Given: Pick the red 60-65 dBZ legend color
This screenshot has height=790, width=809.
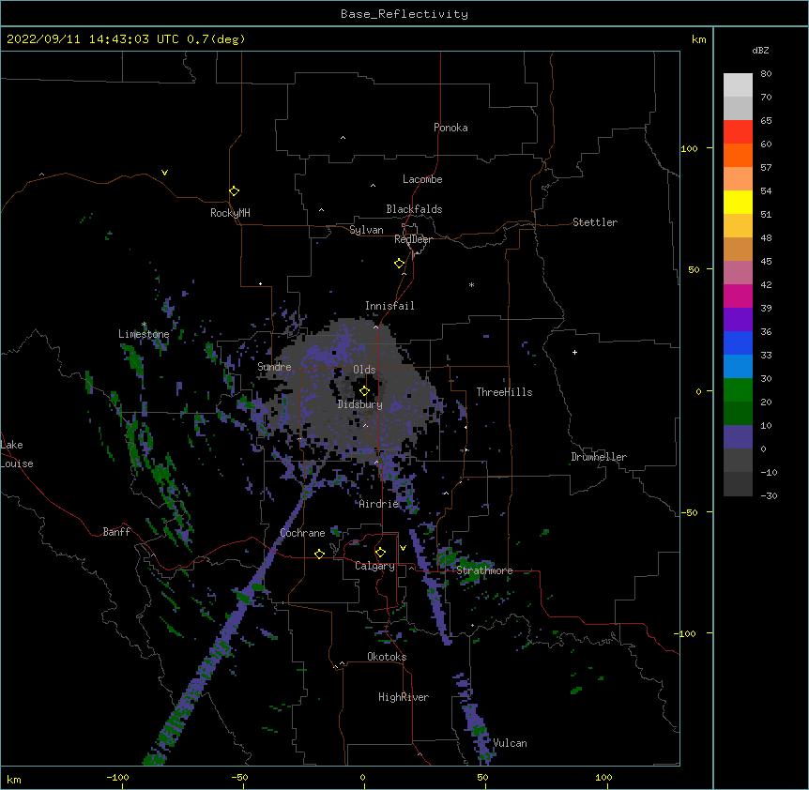Looking at the screenshot, I should [738, 132].
